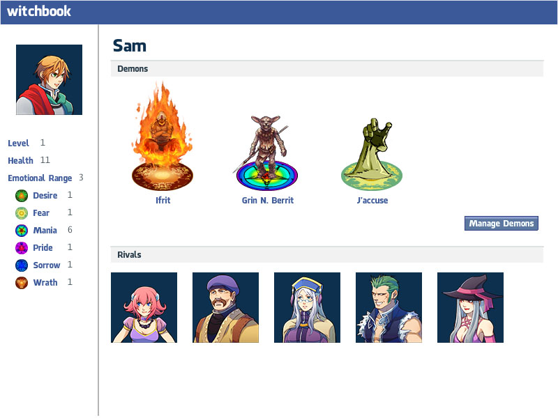Select the mustached rival with purple beret
This screenshot has width=558, height=418.
225,307
